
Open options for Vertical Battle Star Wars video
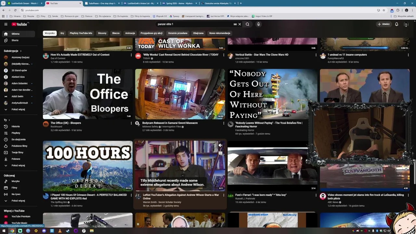(316, 55)
